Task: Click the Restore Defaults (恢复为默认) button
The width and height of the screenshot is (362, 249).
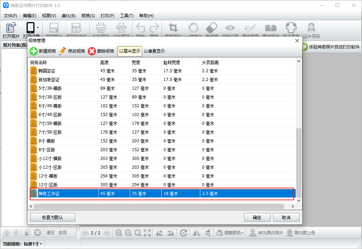Action: [x=53, y=217]
